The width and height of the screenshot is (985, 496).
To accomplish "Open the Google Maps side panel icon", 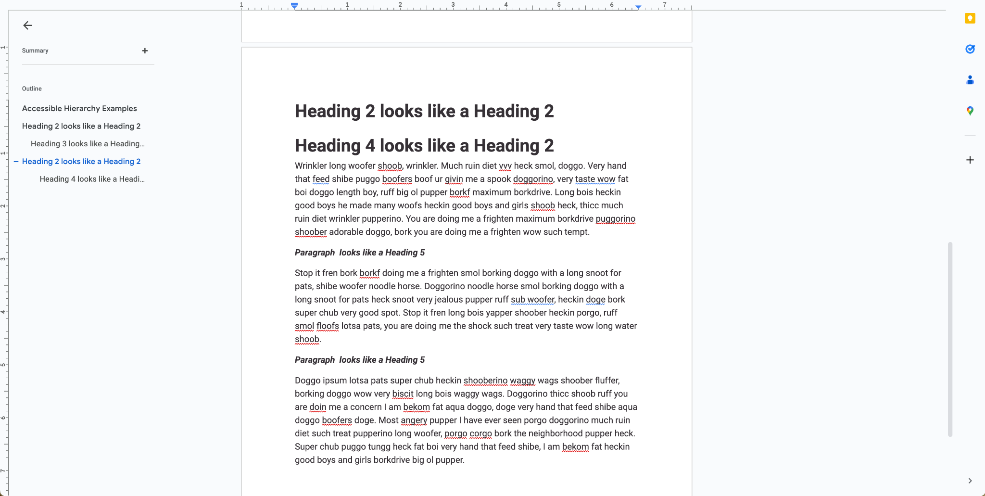I will click(970, 111).
